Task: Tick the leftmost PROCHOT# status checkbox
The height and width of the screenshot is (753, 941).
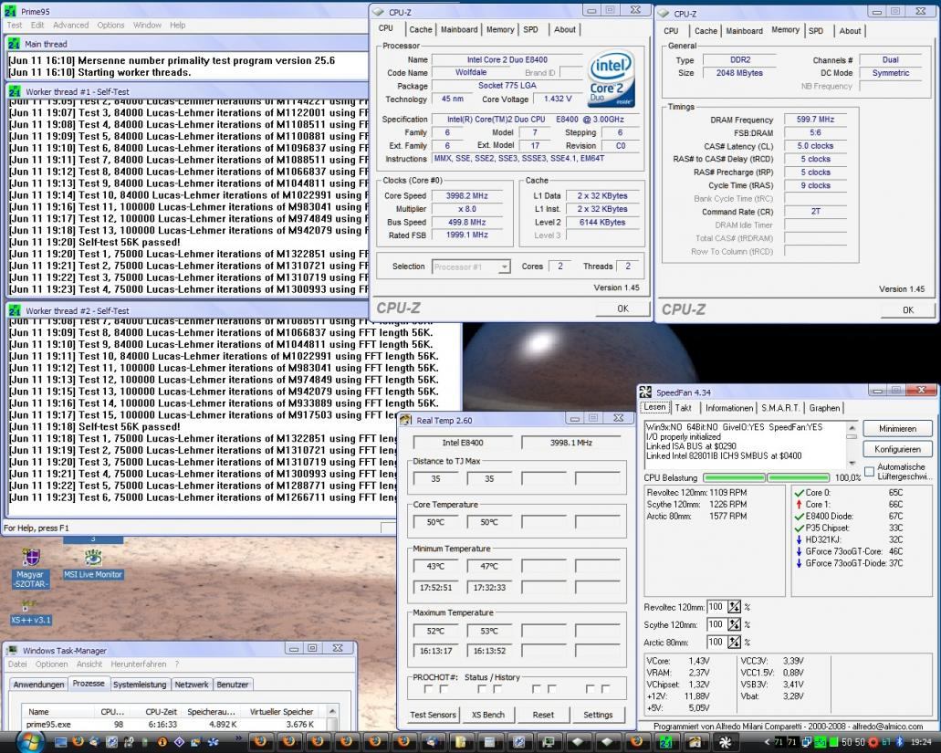Action: click(428, 689)
